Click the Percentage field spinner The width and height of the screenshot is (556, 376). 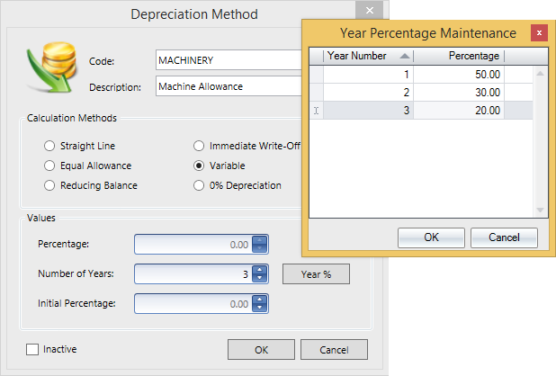(260, 244)
